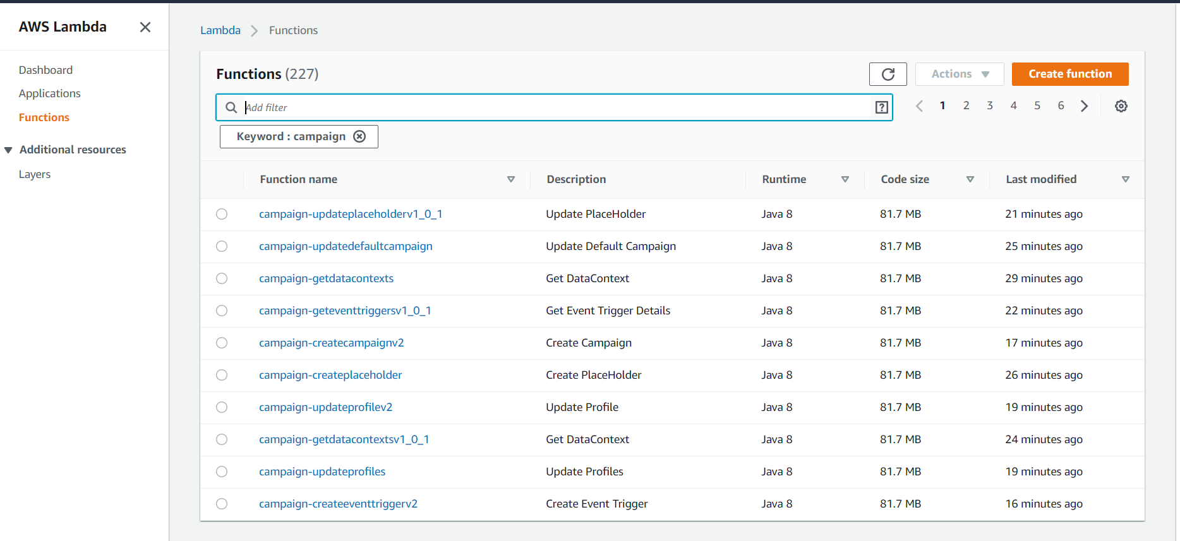
Task: Open the campaign-getdatacontexts function link
Action: [326, 278]
